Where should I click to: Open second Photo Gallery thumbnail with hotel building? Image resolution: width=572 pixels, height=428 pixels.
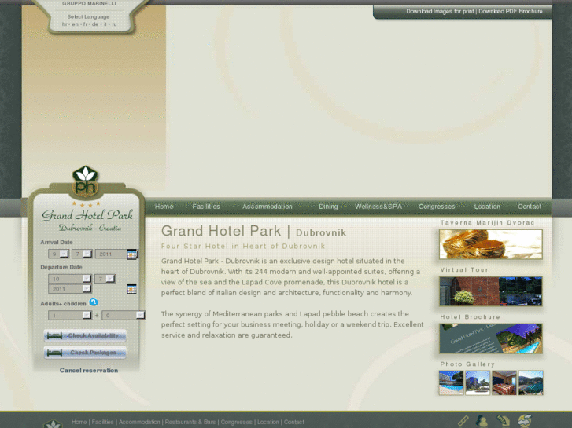pos(478,382)
